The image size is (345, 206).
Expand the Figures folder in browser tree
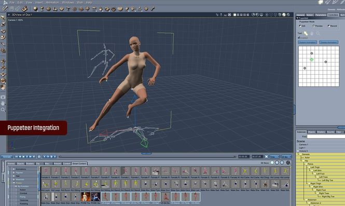click(x=13, y=173)
